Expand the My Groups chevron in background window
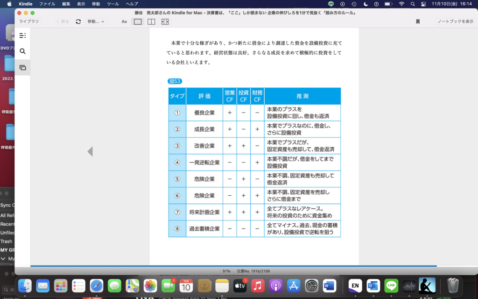This screenshot has width=478, height=299. tap(3, 258)
